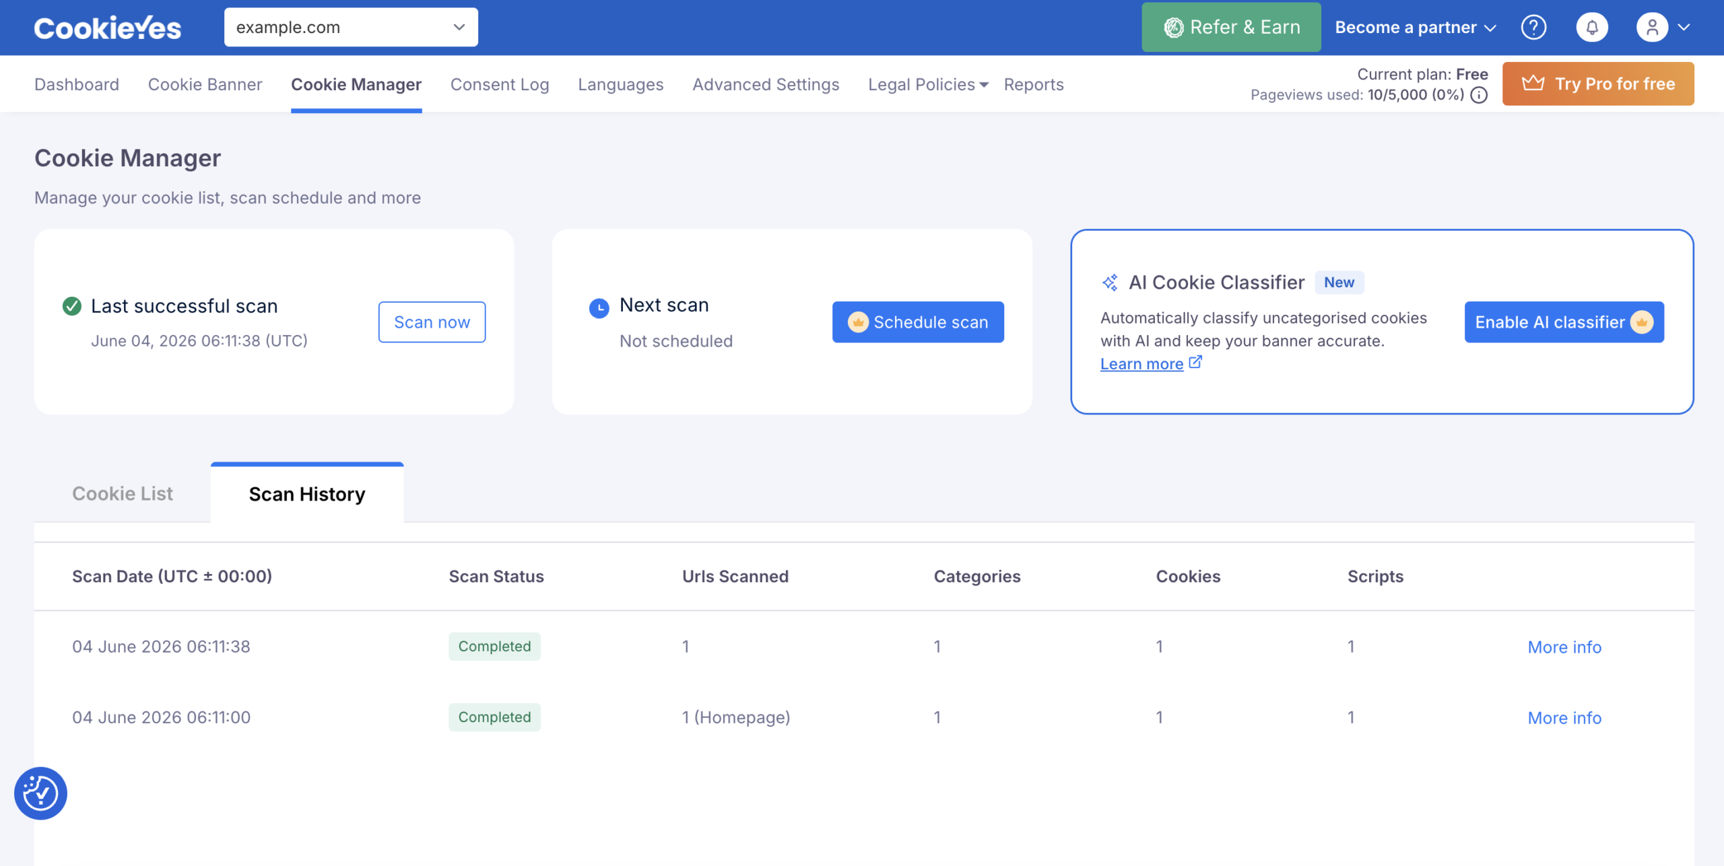Expand the Legal Policies dropdown
This screenshot has height=866, width=1724.
[928, 84]
